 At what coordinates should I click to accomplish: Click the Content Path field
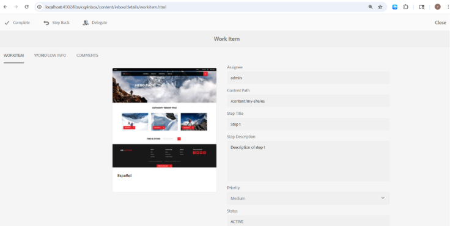pyautogui.click(x=308, y=101)
